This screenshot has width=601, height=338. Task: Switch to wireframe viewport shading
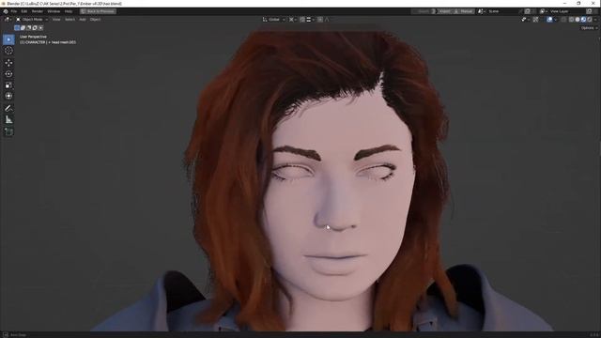571,20
